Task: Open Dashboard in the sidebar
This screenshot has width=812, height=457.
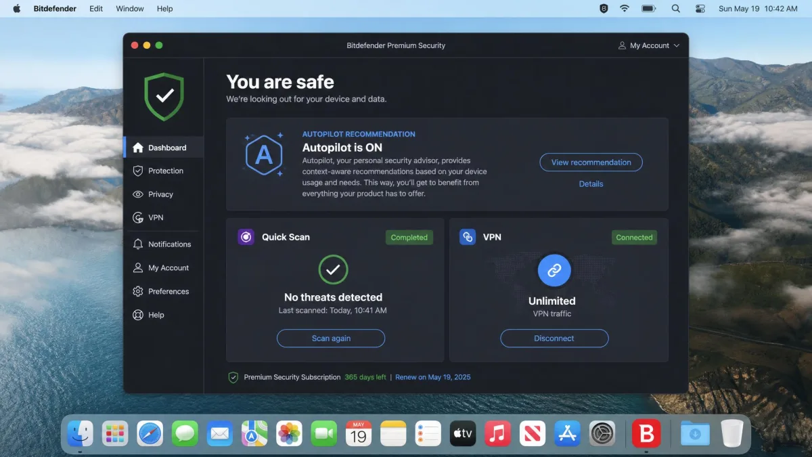Action: click(163, 148)
